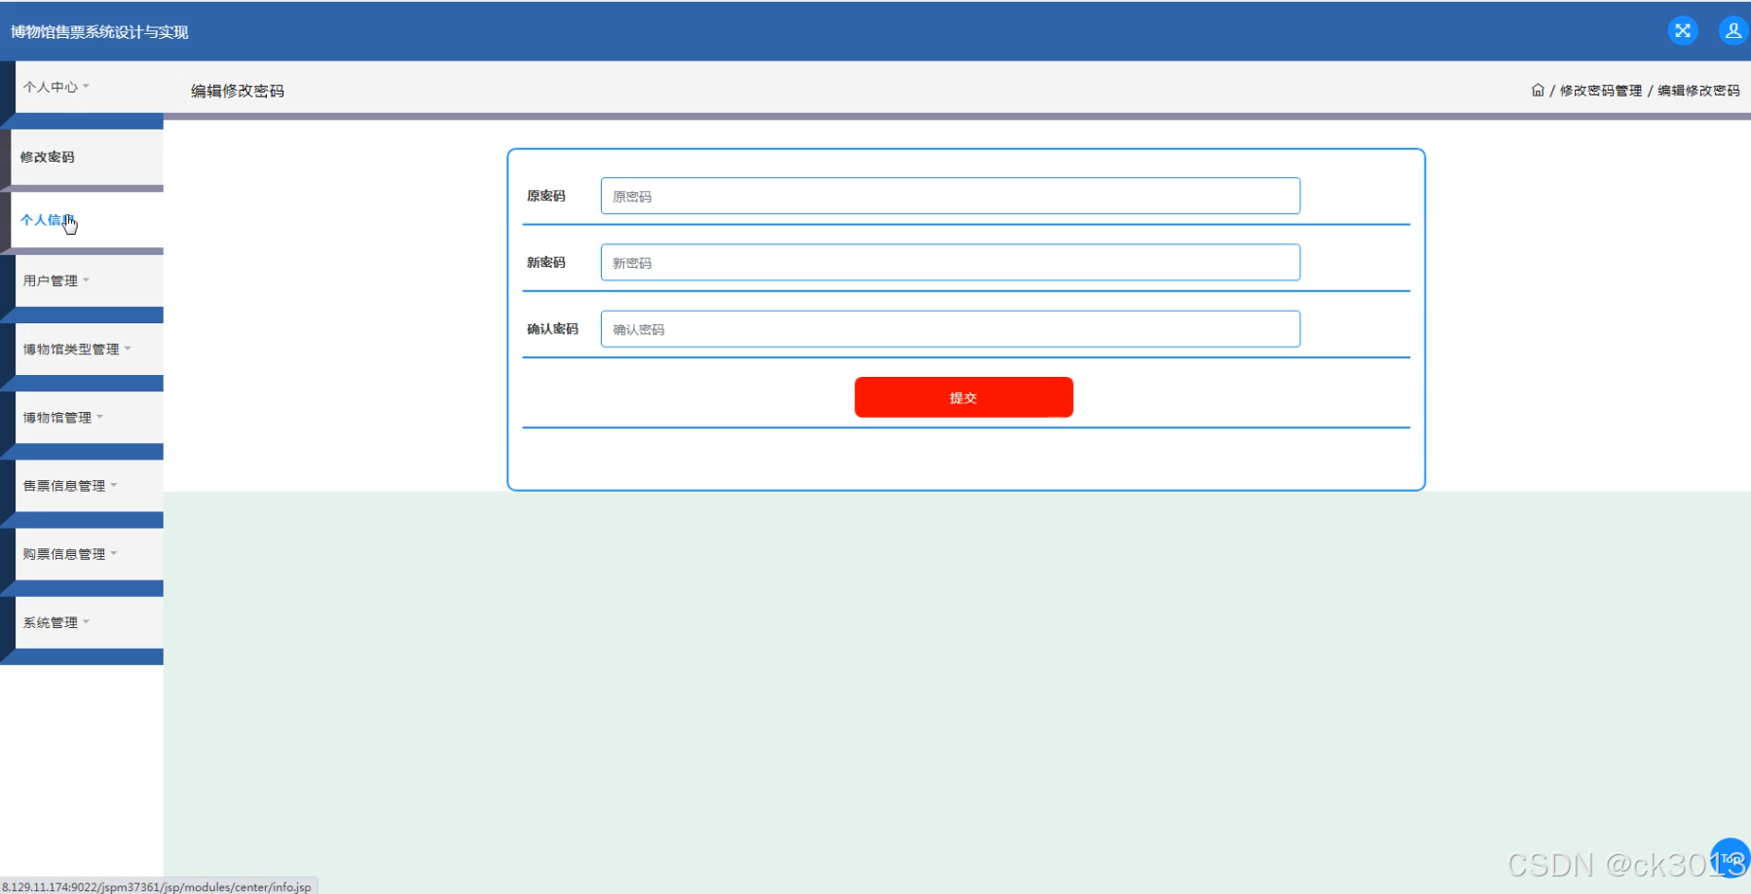
Task: Click the scroll-to-top round button
Action: 1730,858
